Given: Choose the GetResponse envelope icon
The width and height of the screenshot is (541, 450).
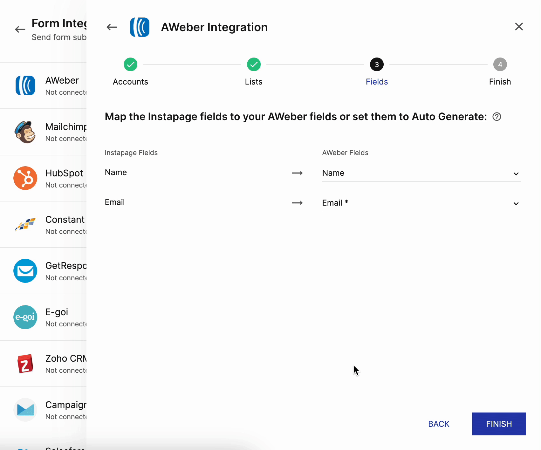Looking at the screenshot, I should (25, 271).
